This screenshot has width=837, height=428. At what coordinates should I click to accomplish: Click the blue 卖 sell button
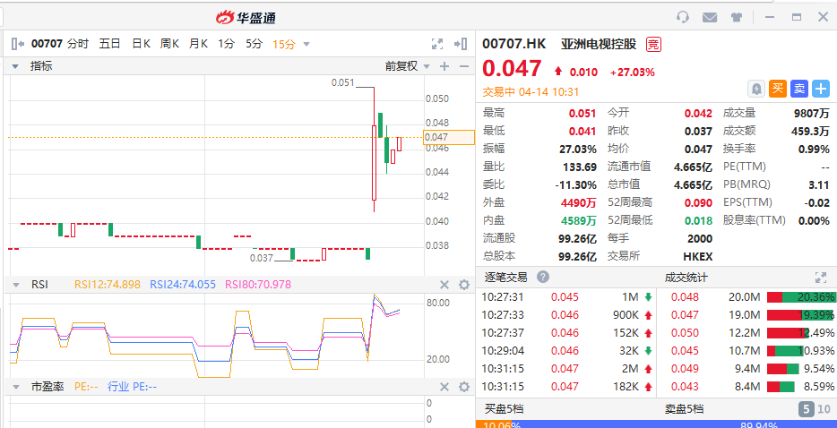(799, 89)
